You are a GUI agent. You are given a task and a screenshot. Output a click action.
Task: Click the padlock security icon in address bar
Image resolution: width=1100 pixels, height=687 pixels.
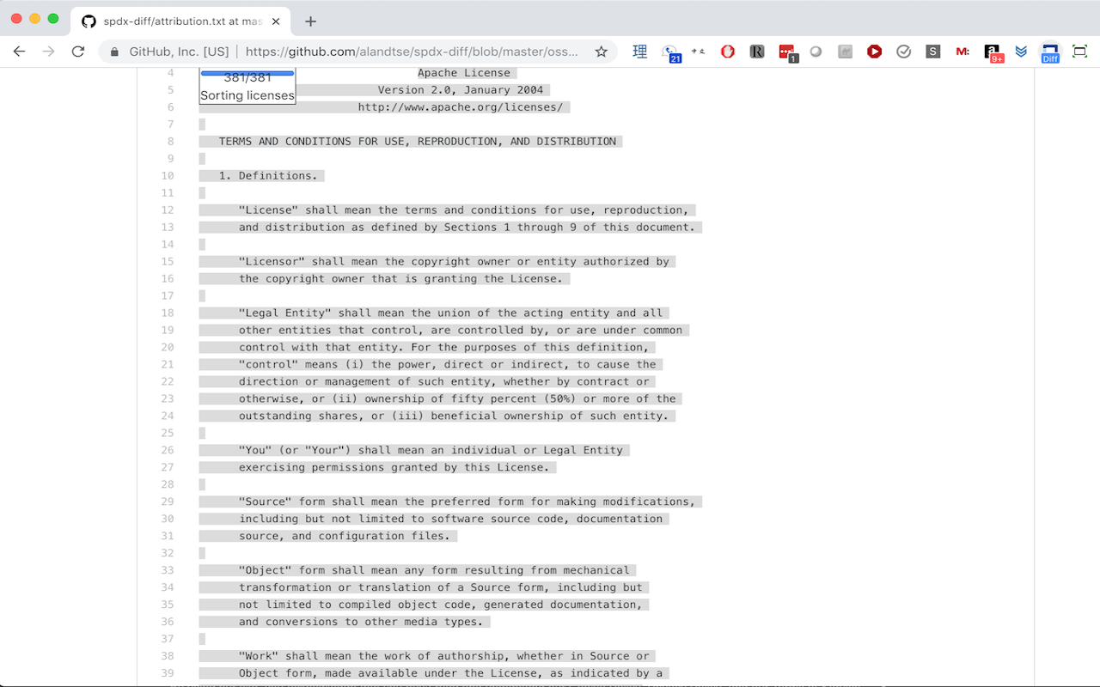coord(113,52)
